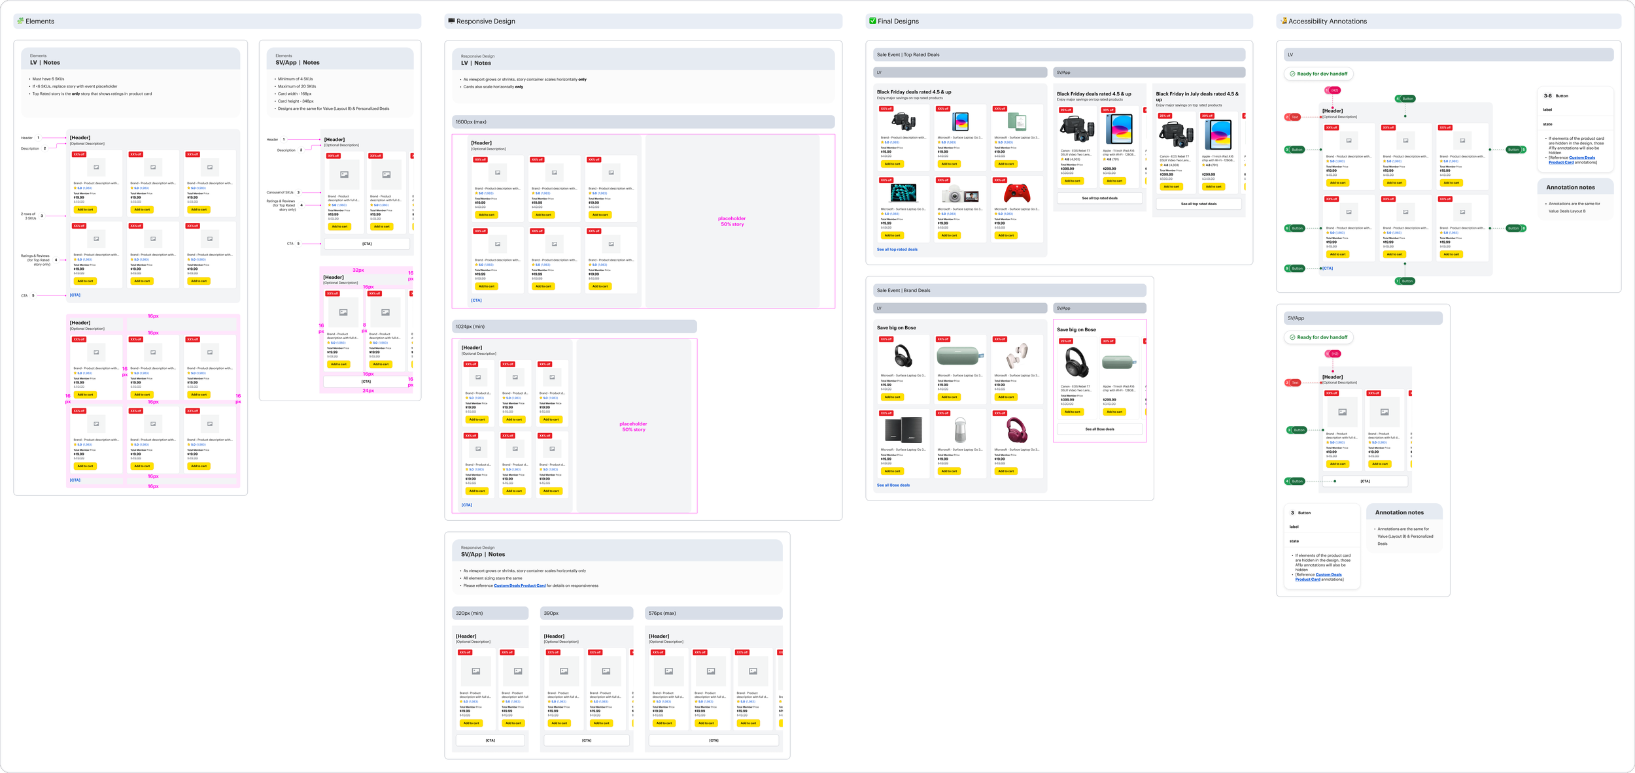Viewport: 1635px width, 773px height.
Task: Click the green Kindle e-reader product image
Action: 1017,122
